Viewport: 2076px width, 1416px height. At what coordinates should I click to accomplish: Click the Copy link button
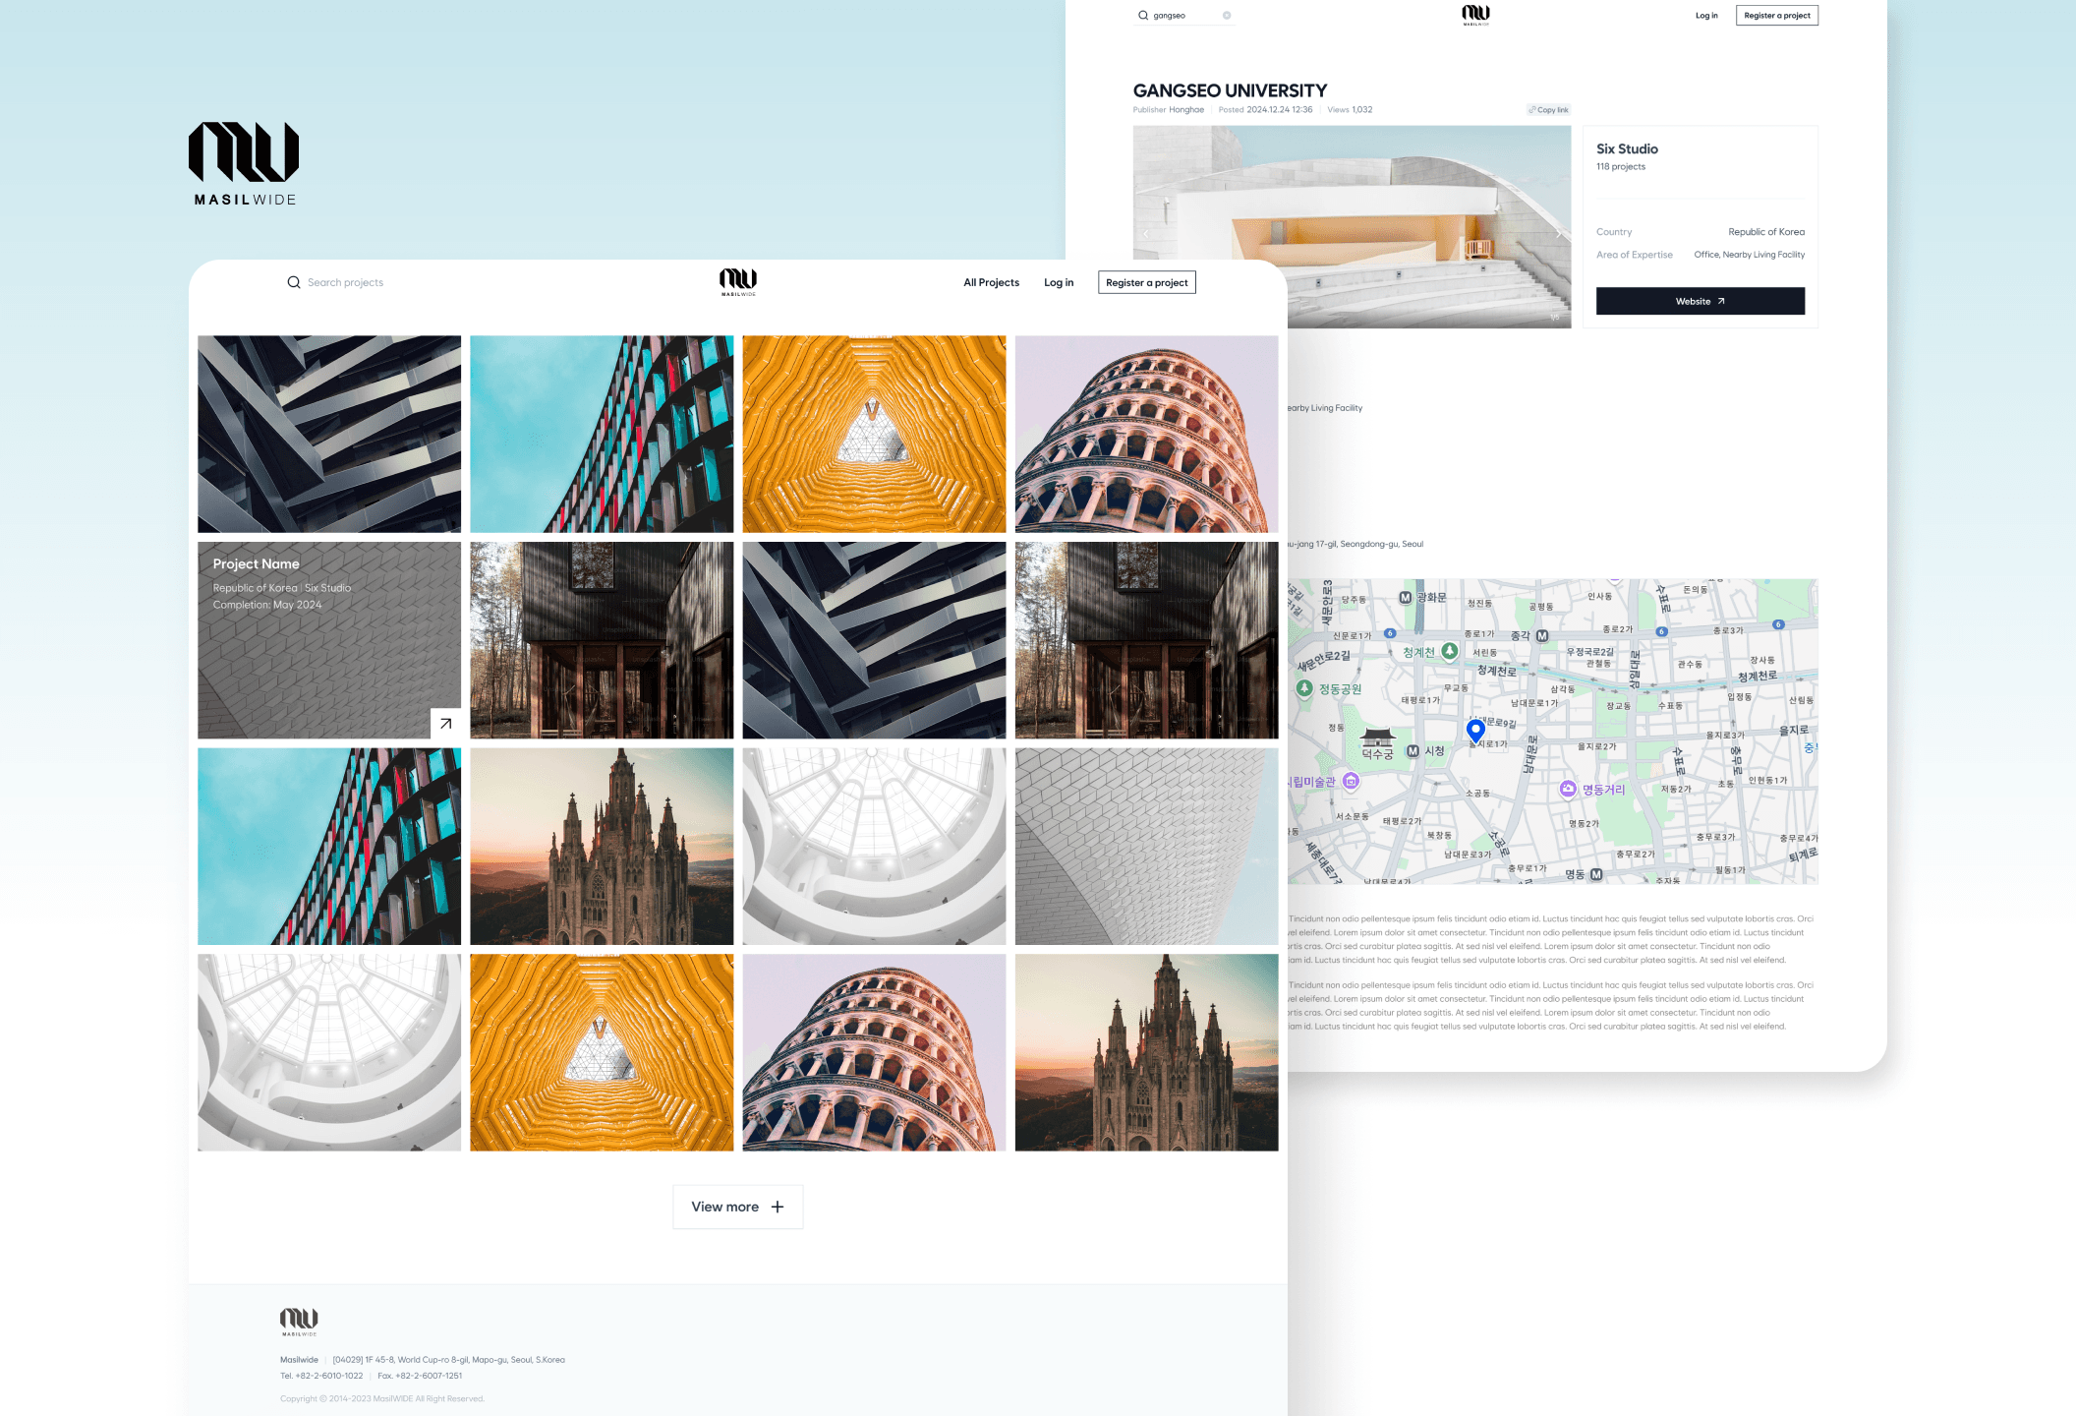click(1548, 110)
